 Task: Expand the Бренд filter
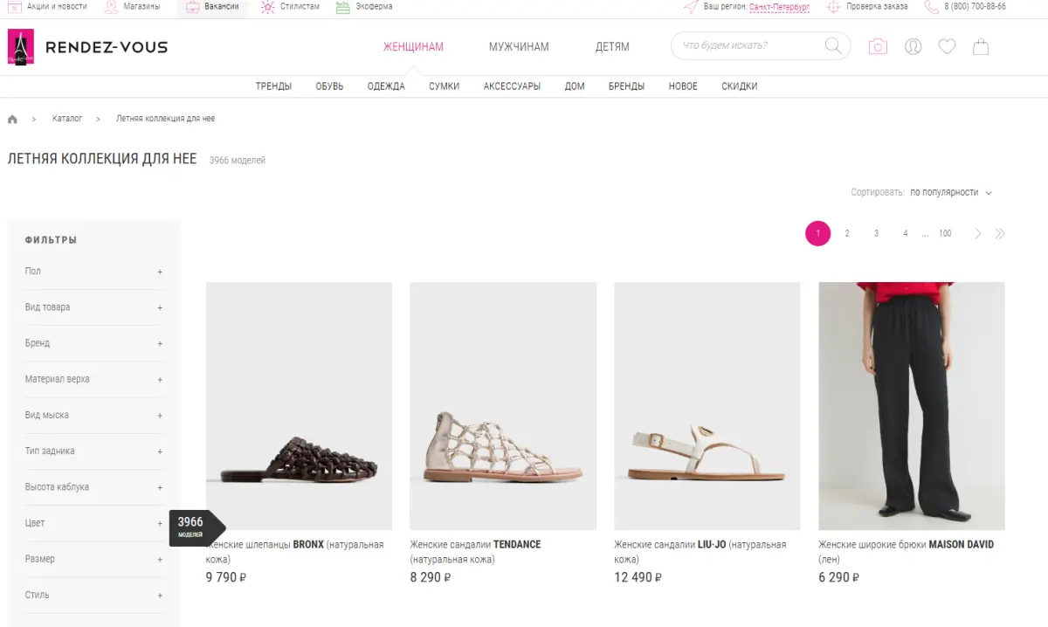(x=93, y=343)
